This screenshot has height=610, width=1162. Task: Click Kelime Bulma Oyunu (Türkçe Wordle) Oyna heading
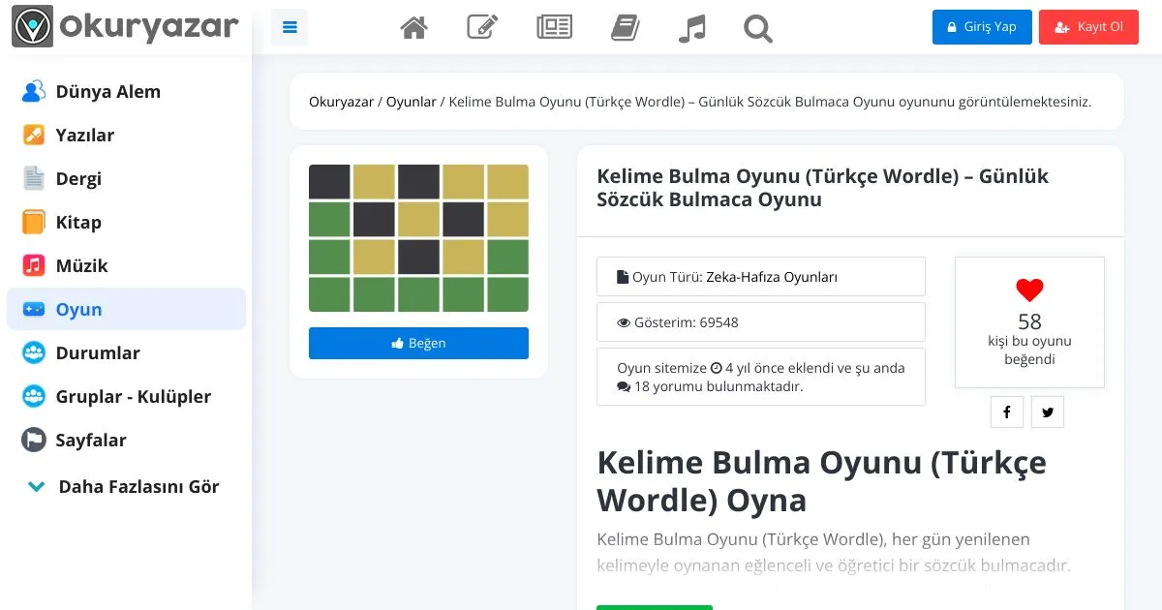coord(821,481)
